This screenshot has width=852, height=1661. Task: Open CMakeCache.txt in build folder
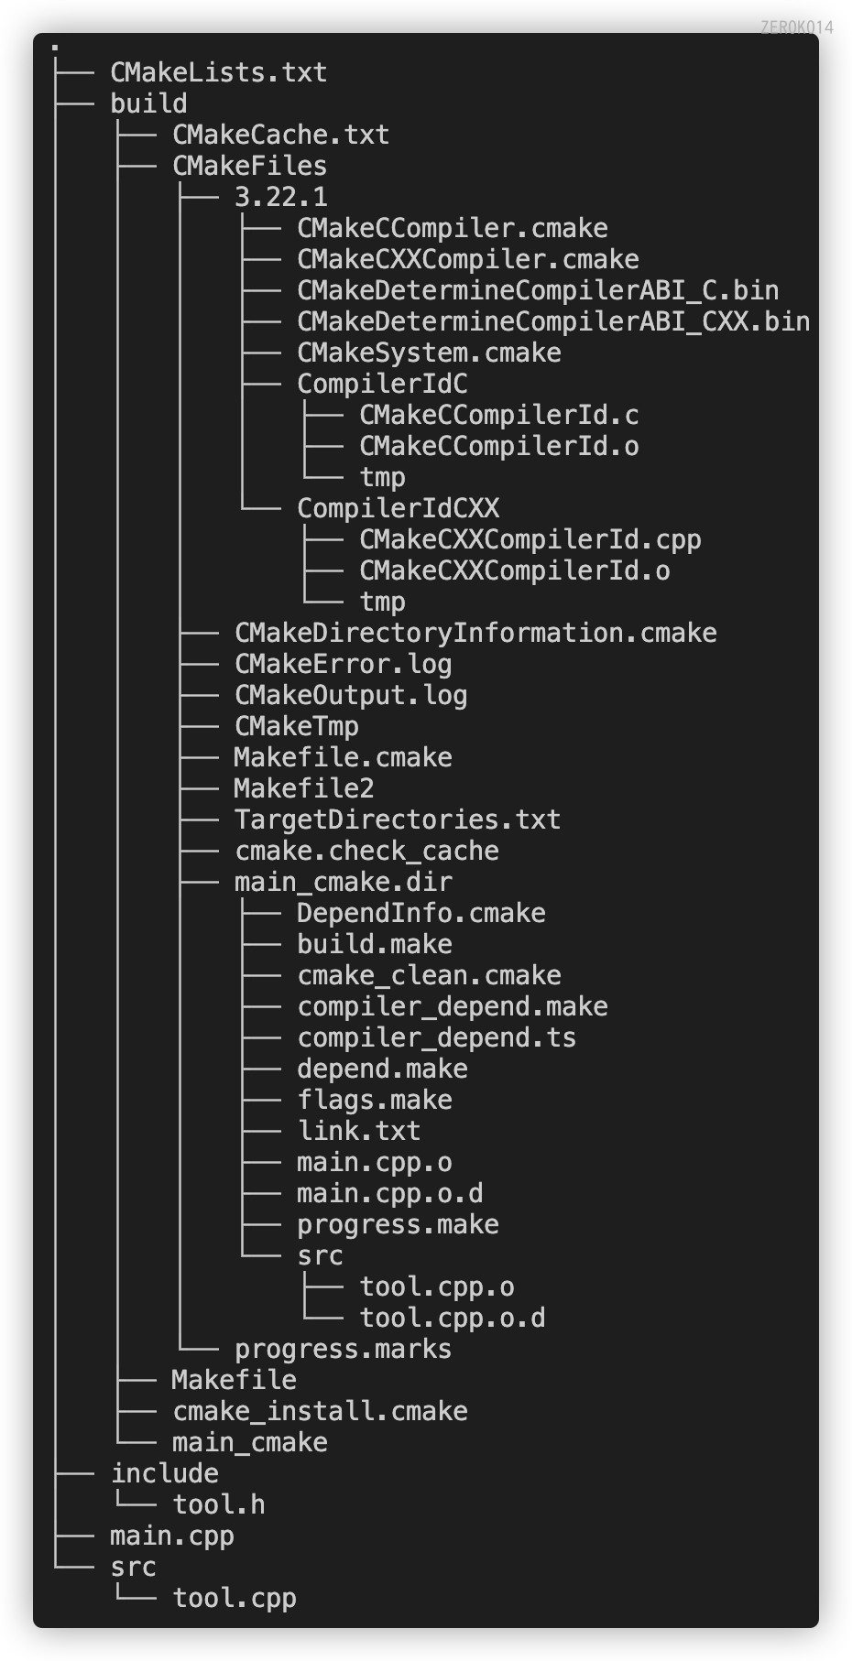280,135
